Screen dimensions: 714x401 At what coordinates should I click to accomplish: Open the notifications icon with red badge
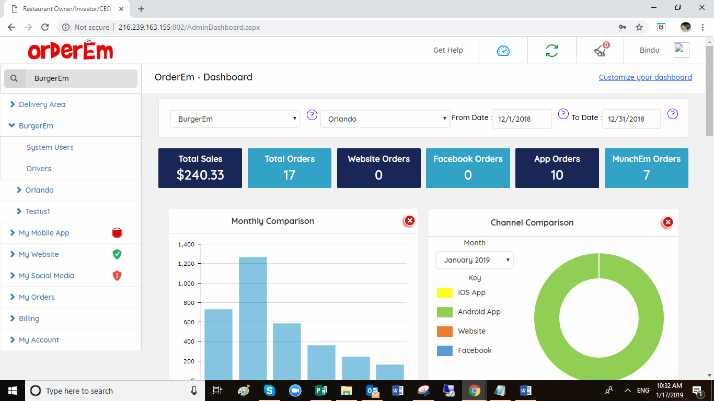click(600, 50)
